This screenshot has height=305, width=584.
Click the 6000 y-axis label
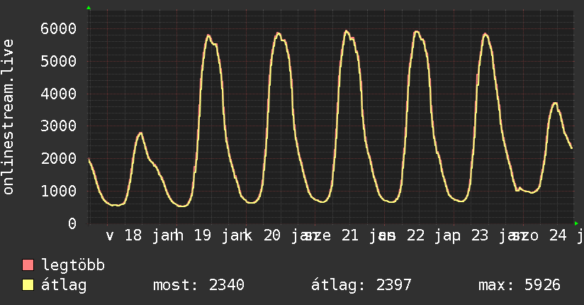[59, 28]
